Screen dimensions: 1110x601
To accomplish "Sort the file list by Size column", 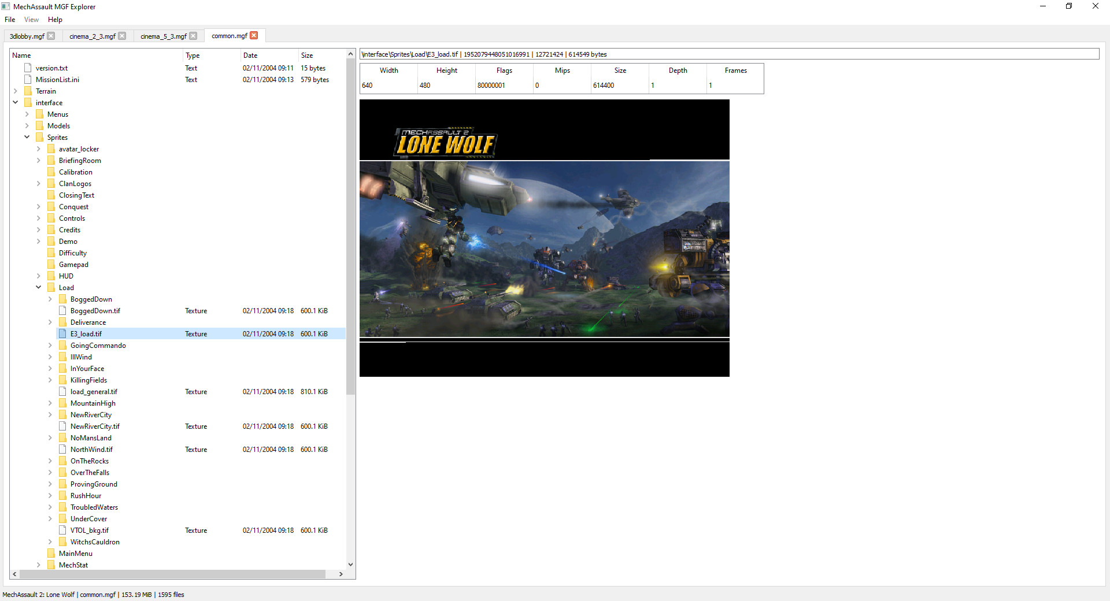I will [322, 55].
